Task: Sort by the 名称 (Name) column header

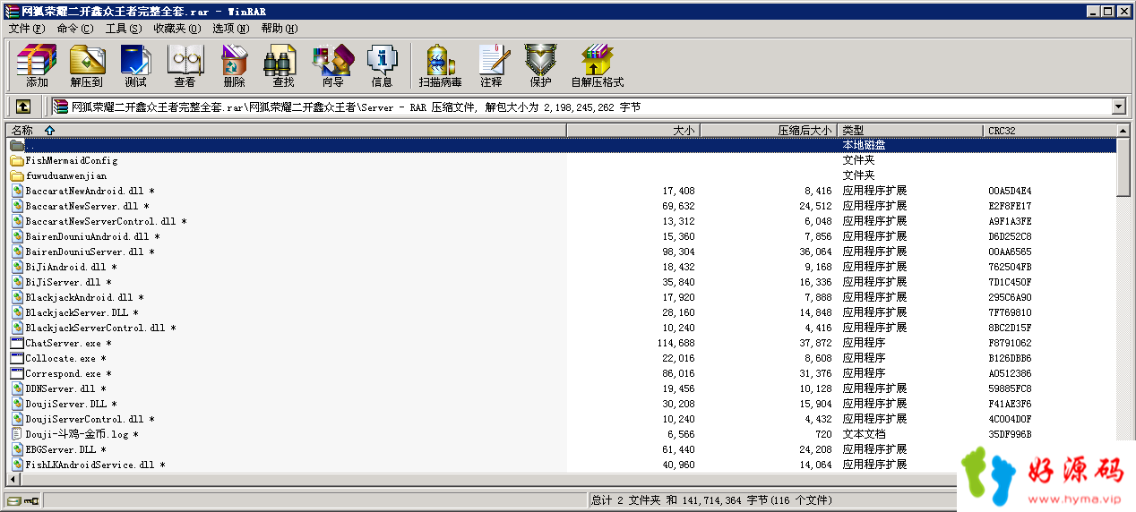Action: (x=287, y=131)
